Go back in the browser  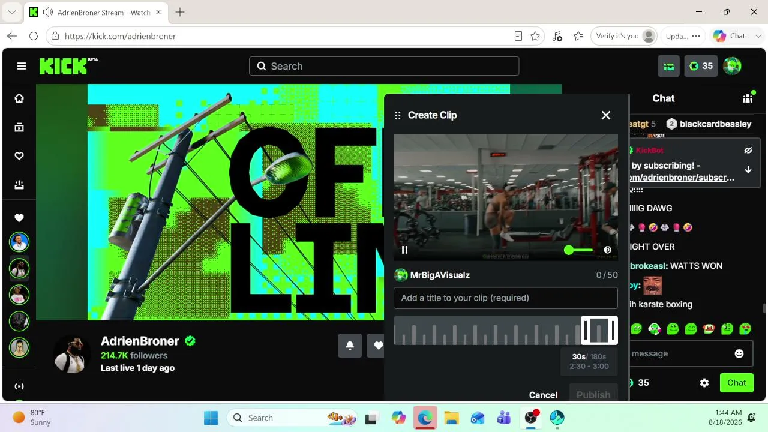[12, 36]
